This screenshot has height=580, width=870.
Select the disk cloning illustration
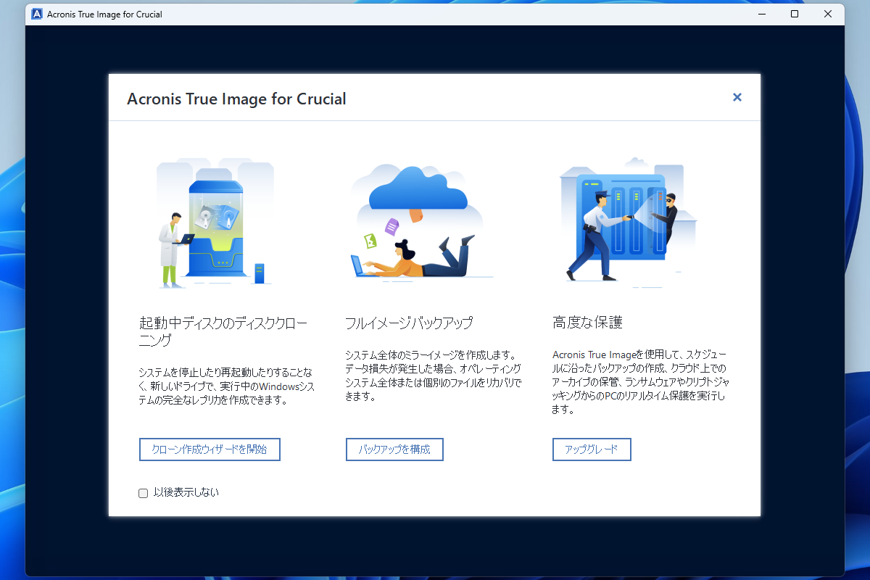(x=215, y=221)
